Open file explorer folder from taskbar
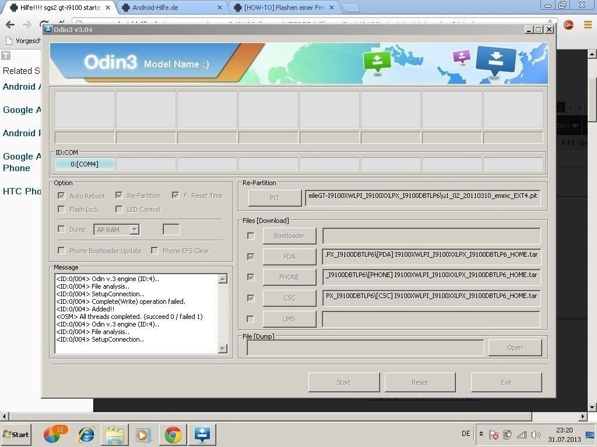 click(x=115, y=434)
